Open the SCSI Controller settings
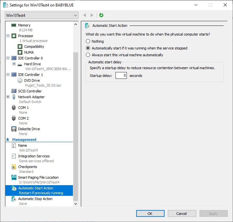Viewport: 233px width, 222px height. (x=30, y=91)
